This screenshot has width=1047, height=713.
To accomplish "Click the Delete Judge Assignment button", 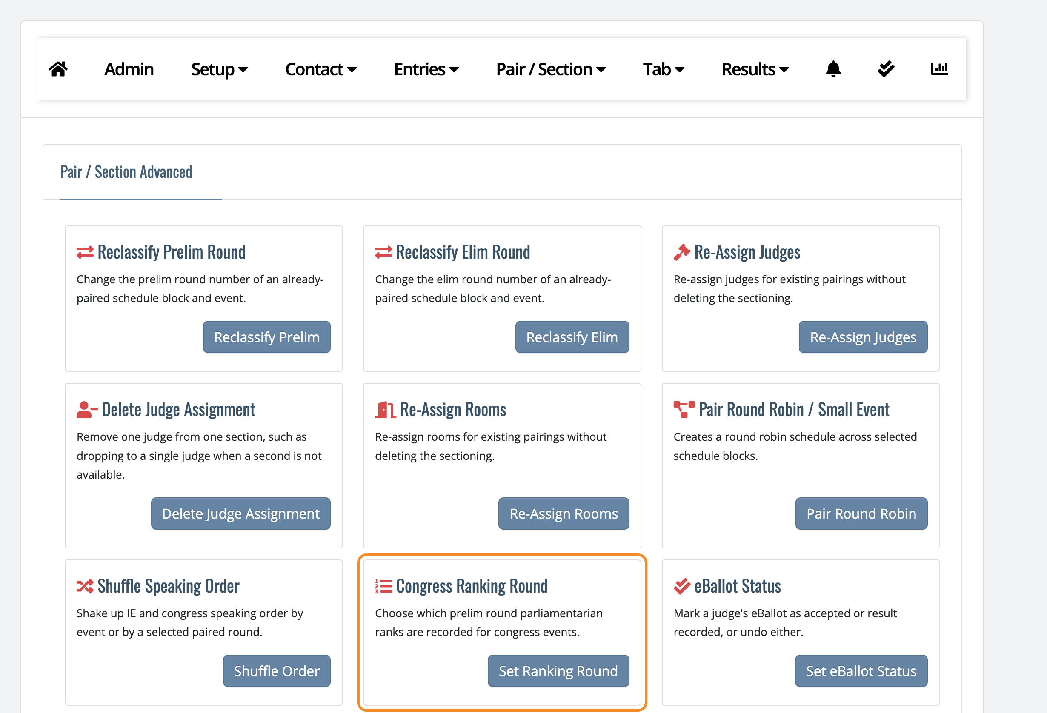I will tap(240, 513).
